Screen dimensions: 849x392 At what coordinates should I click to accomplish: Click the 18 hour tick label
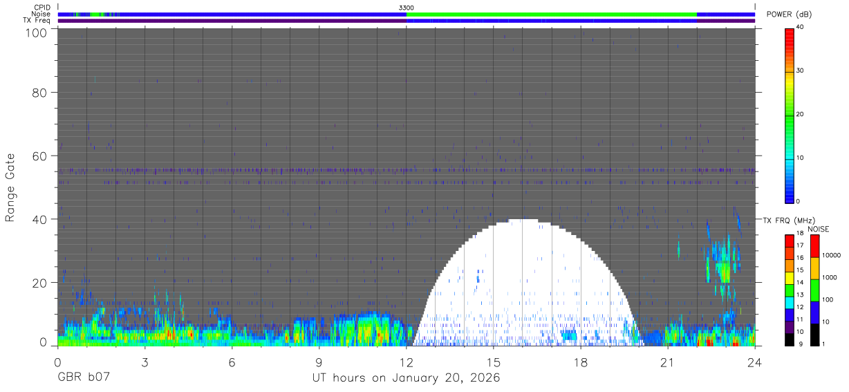[580, 362]
